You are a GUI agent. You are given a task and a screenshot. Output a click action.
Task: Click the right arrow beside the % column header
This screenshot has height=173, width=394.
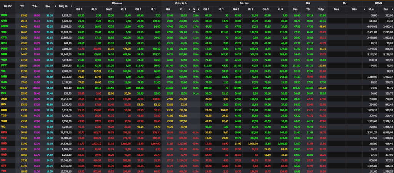tap(199, 9)
